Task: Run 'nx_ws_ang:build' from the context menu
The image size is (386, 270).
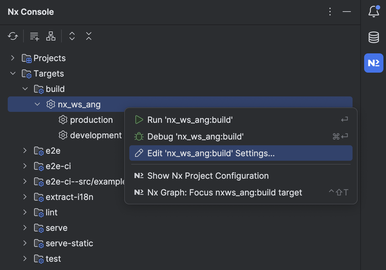Action: pos(190,120)
